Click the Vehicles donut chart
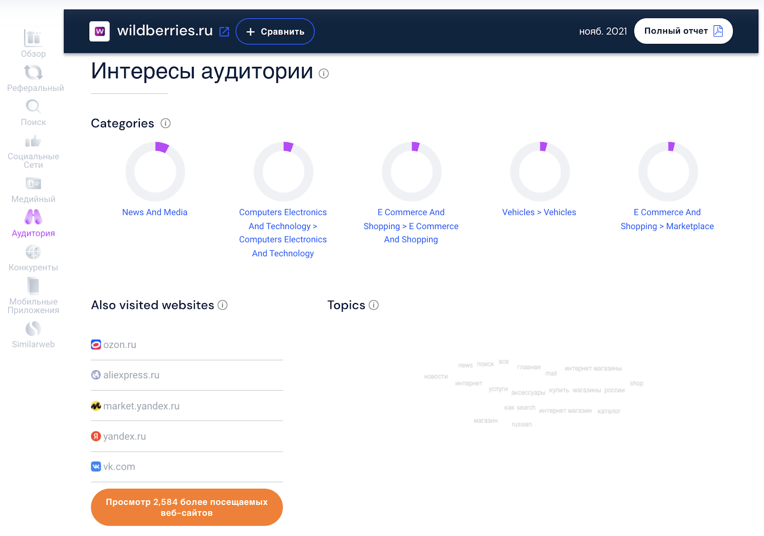This screenshot has width=764, height=536. tap(540, 171)
